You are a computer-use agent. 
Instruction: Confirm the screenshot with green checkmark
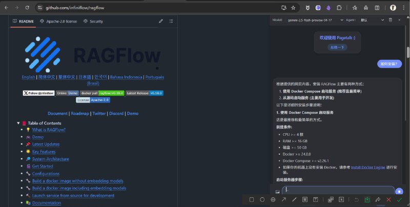coord(399,199)
